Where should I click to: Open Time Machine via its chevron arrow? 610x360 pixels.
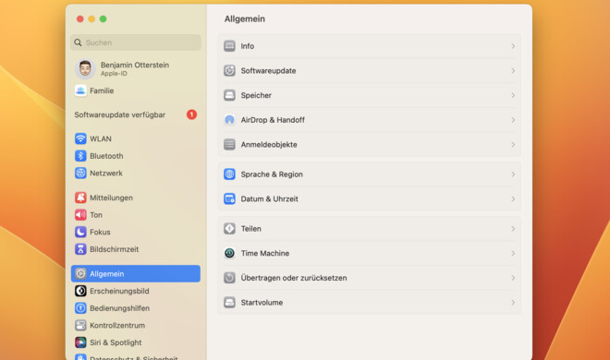pos(513,253)
